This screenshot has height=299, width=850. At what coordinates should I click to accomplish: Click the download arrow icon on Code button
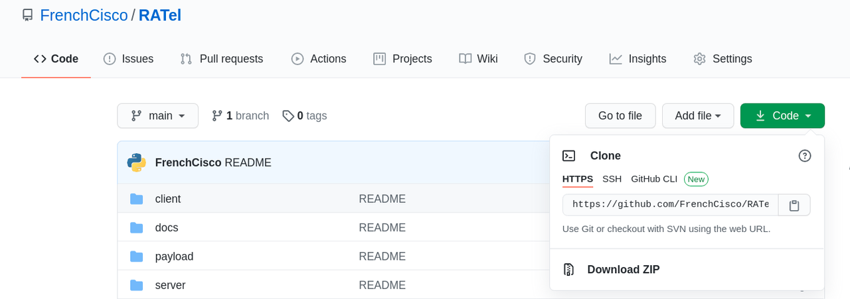[x=760, y=116]
